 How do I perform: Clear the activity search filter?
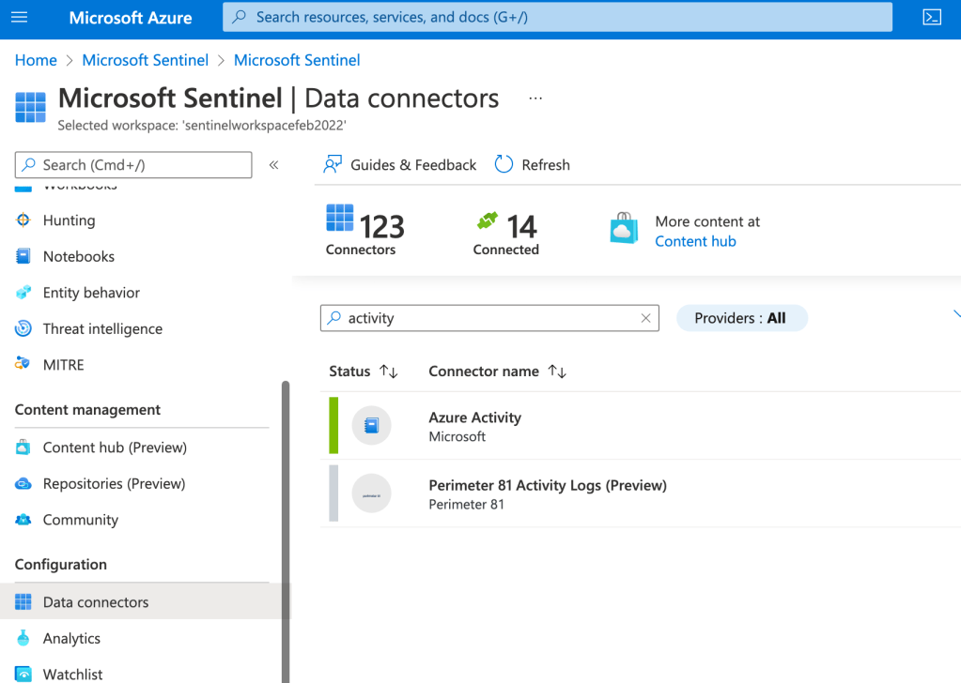(645, 318)
